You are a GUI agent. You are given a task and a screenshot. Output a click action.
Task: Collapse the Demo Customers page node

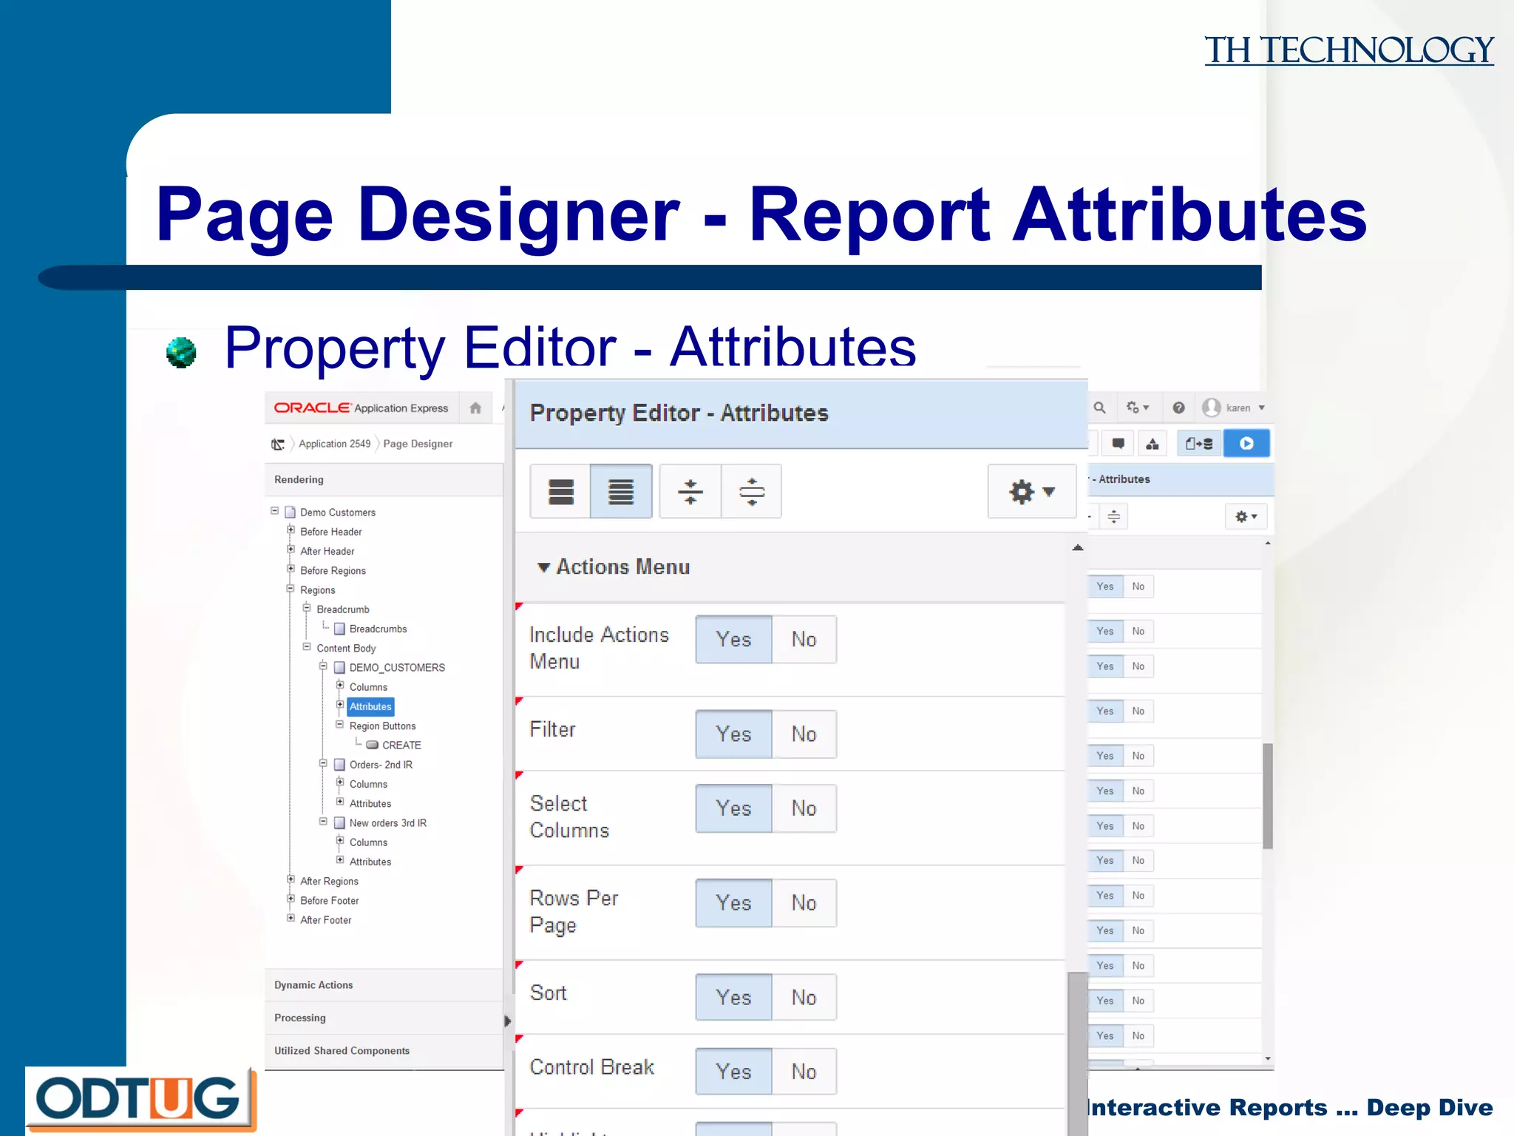tap(275, 511)
